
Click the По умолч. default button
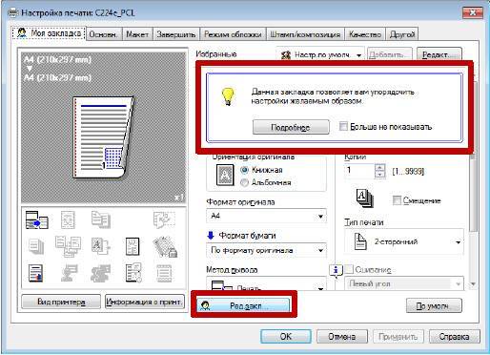[x=434, y=305]
